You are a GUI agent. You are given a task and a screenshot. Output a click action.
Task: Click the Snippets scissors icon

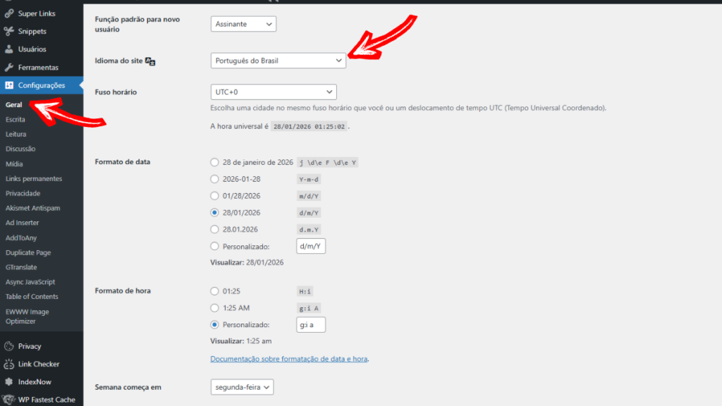point(8,31)
